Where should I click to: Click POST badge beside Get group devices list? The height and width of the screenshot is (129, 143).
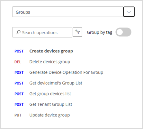pyautogui.click(x=19, y=94)
